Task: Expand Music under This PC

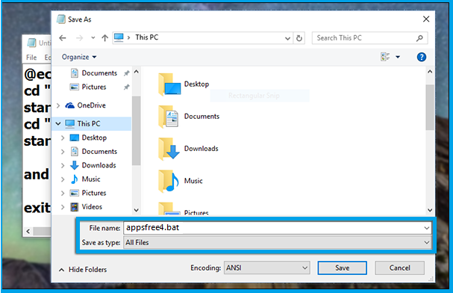Action: point(63,179)
